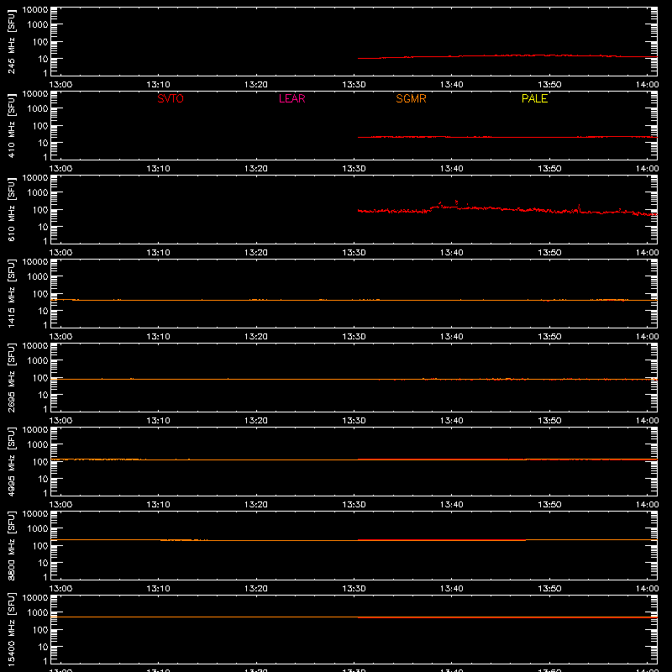The height and width of the screenshot is (672, 672).
Task: Select the 1415 MHz [SFU] axis title
Action: pos(11,293)
